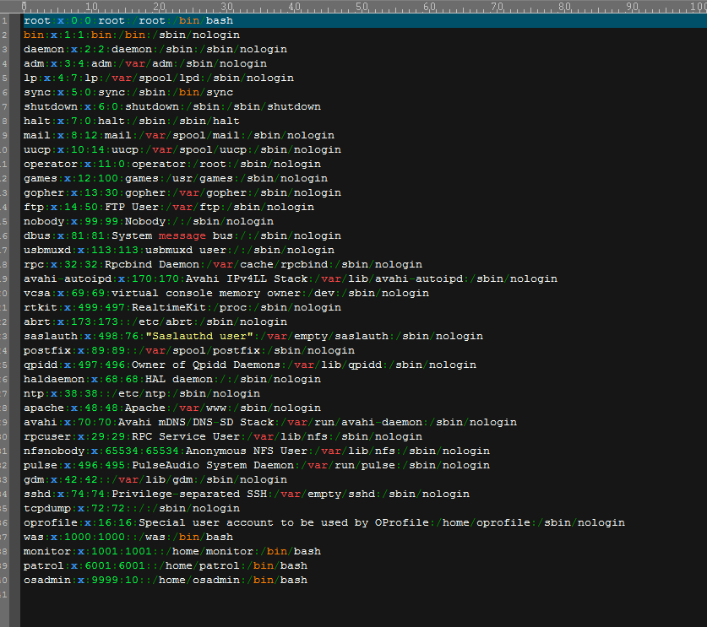The width and height of the screenshot is (707, 627).
Task: Click the oprofile Special user account line
Action: [324, 523]
